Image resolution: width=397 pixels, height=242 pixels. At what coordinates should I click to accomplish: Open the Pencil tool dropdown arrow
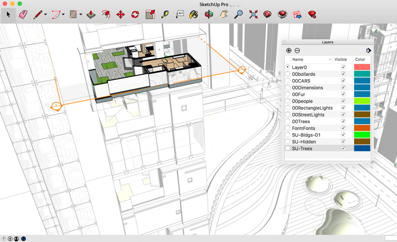pyautogui.click(x=46, y=15)
